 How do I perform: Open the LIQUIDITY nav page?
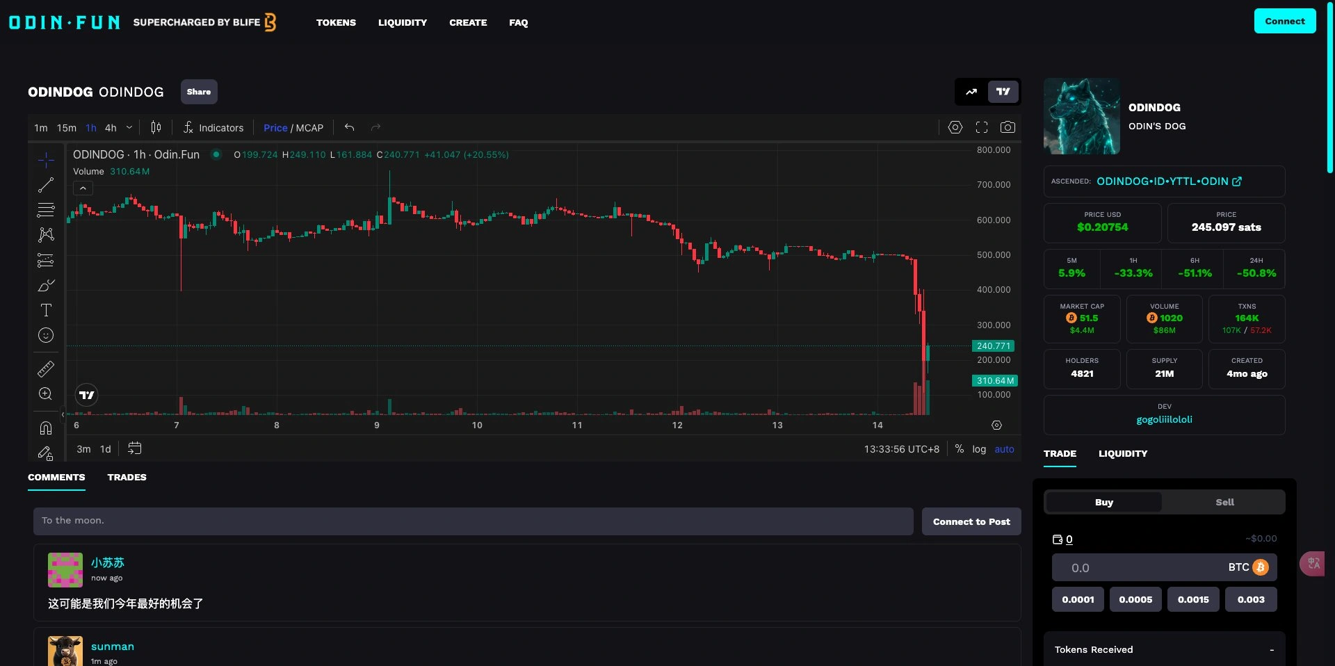(x=403, y=22)
